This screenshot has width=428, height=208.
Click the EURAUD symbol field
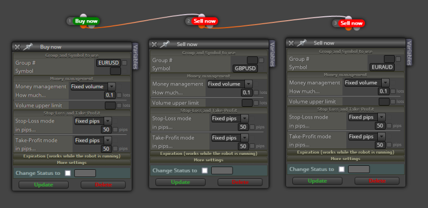point(382,67)
